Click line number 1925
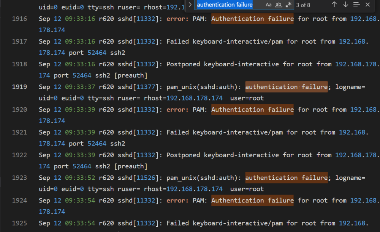 pos(20,223)
